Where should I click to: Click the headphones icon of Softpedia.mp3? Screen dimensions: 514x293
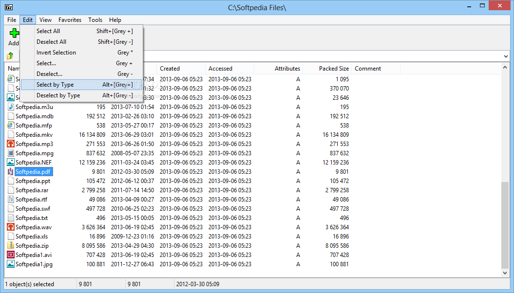[x=11, y=144]
